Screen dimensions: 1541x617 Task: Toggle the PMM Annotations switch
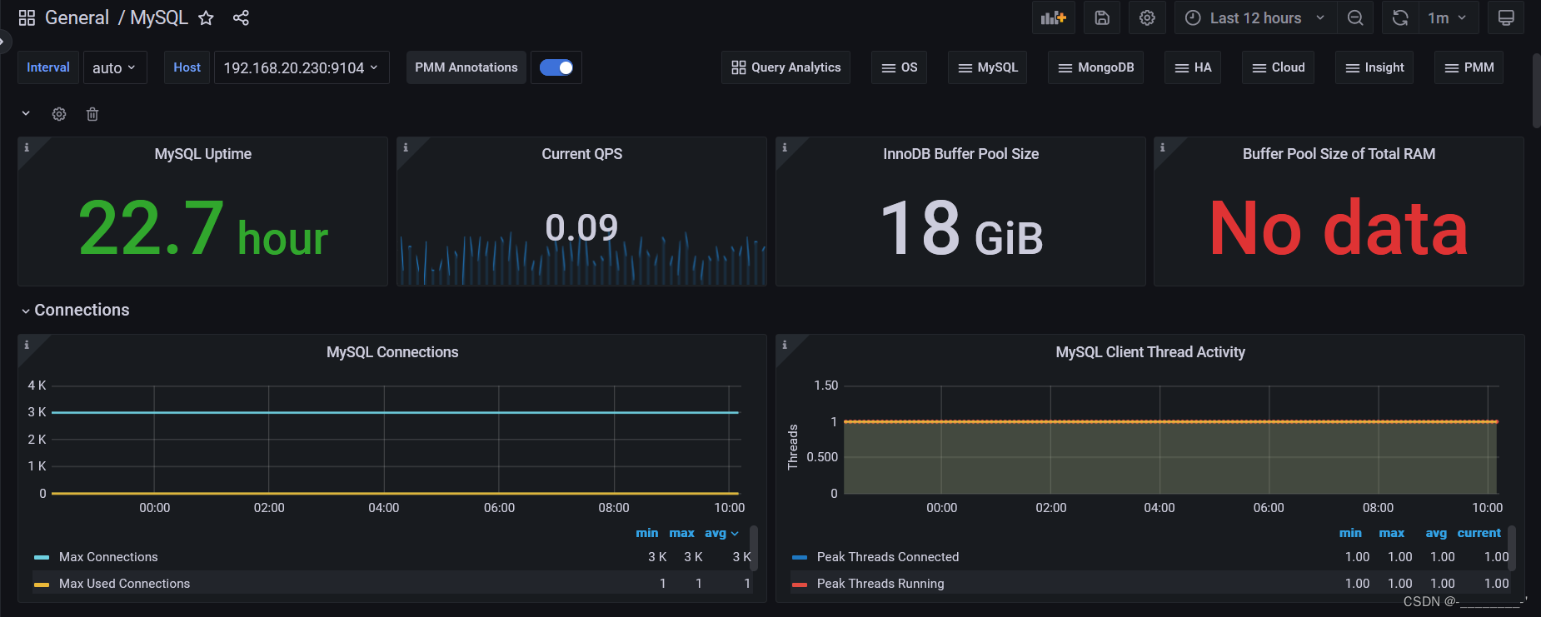(x=556, y=67)
